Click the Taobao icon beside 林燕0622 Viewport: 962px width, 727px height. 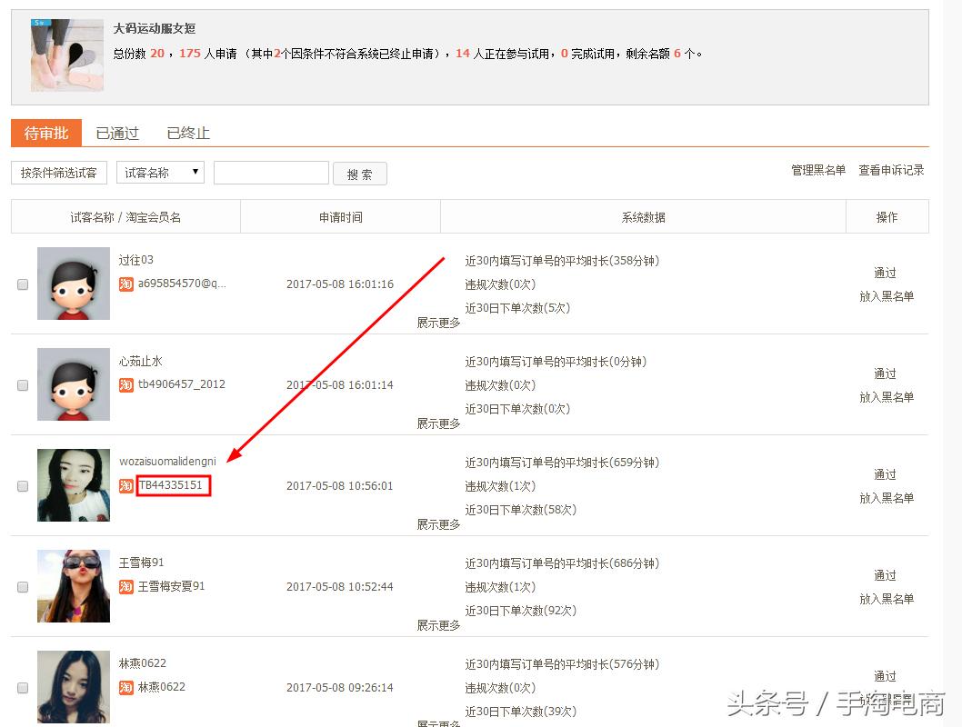(x=126, y=688)
